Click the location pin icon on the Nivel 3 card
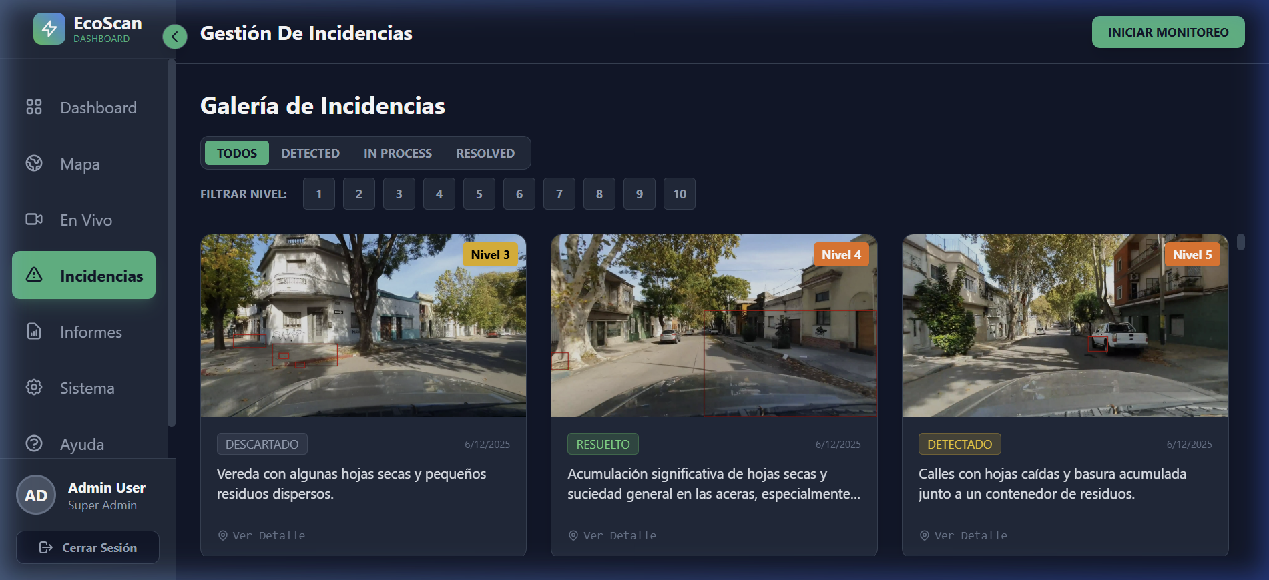The width and height of the screenshot is (1269, 580). [x=223, y=535]
